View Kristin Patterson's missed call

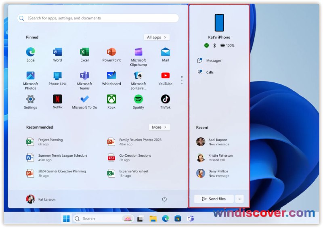click(214, 158)
